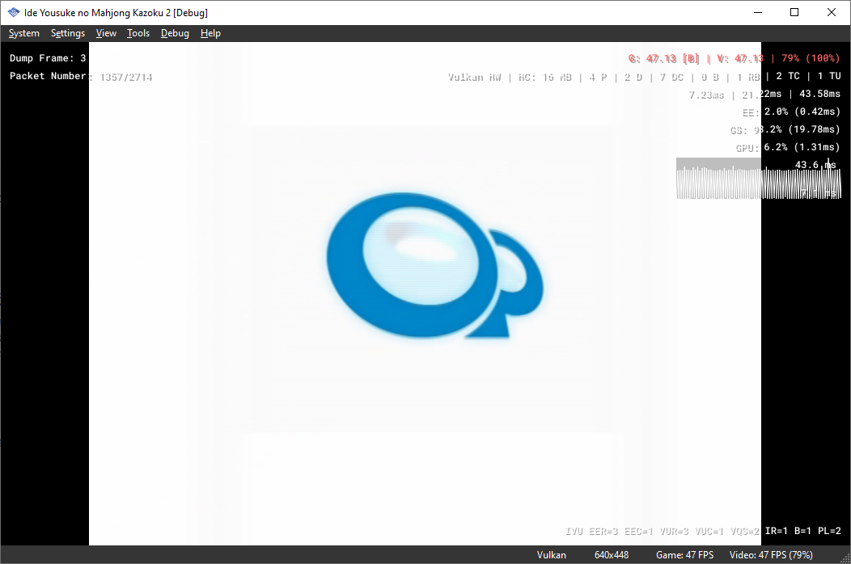851x564 pixels.
Task: Click the 640x448 resolution status entry
Action: [611, 555]
